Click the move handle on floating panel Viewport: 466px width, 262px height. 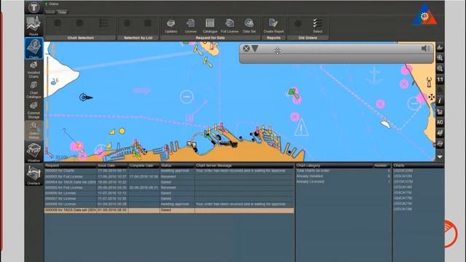click(277, 50)
